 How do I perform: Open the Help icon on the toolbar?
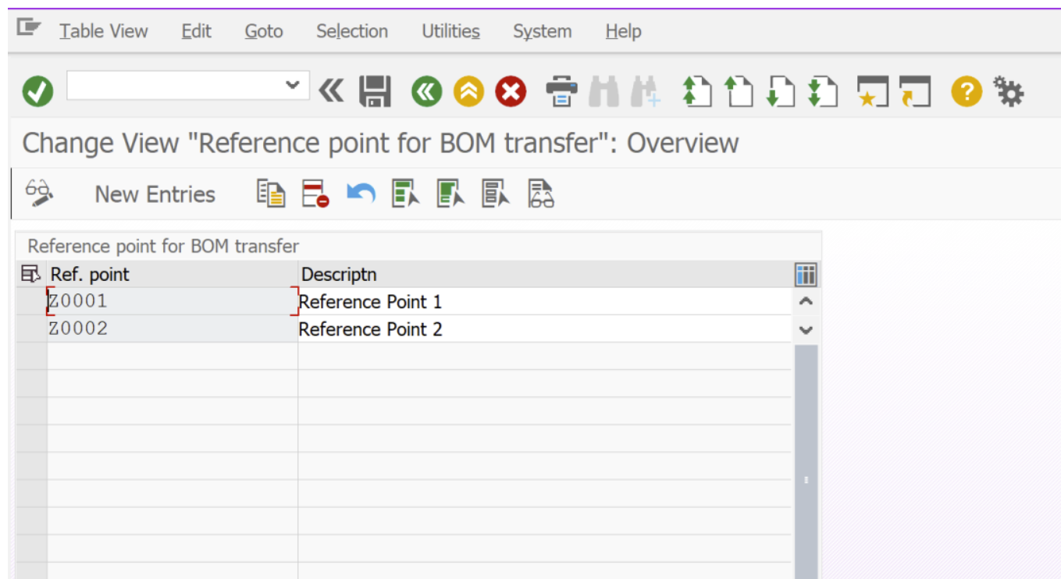[966, 91]
